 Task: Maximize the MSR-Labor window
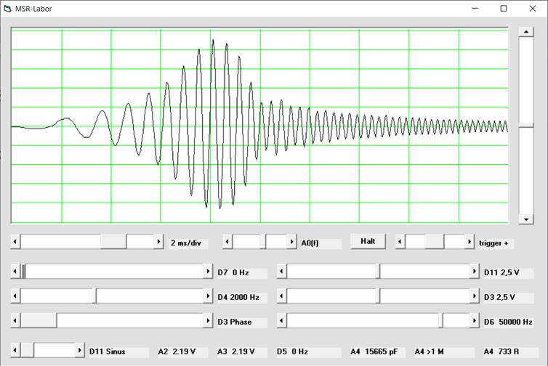pos(503,9)
